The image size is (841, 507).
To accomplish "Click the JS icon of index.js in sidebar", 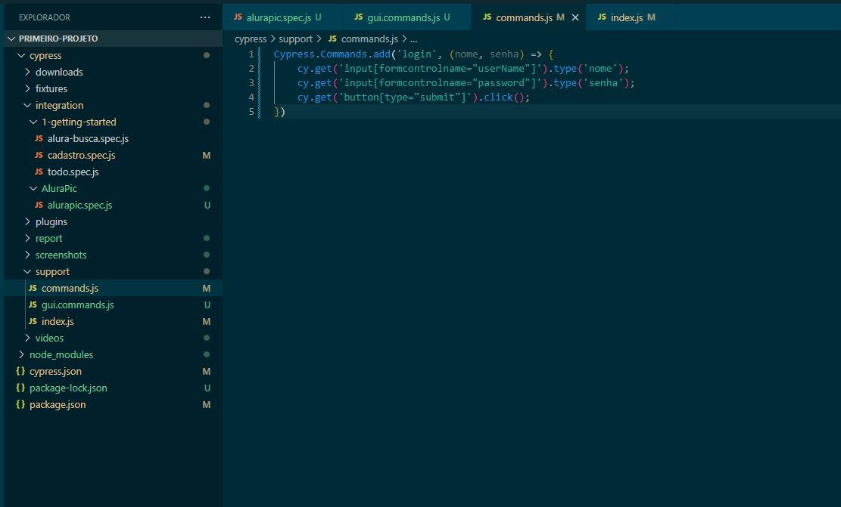I will [33, 321].
